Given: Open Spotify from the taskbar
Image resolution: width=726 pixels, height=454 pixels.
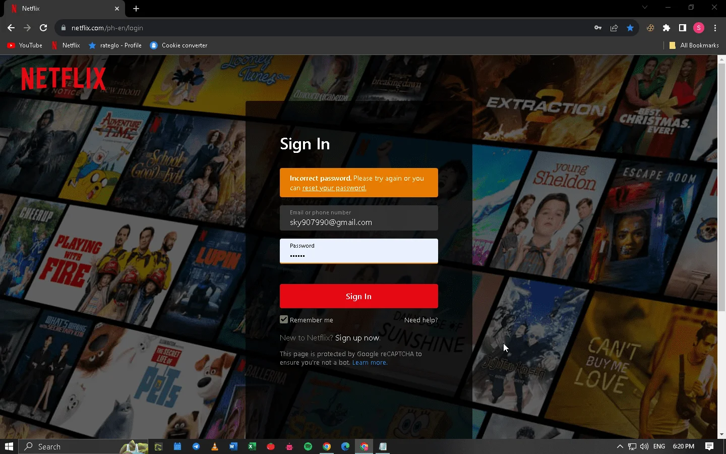Looking at the screenshot, I should point(308,446).
